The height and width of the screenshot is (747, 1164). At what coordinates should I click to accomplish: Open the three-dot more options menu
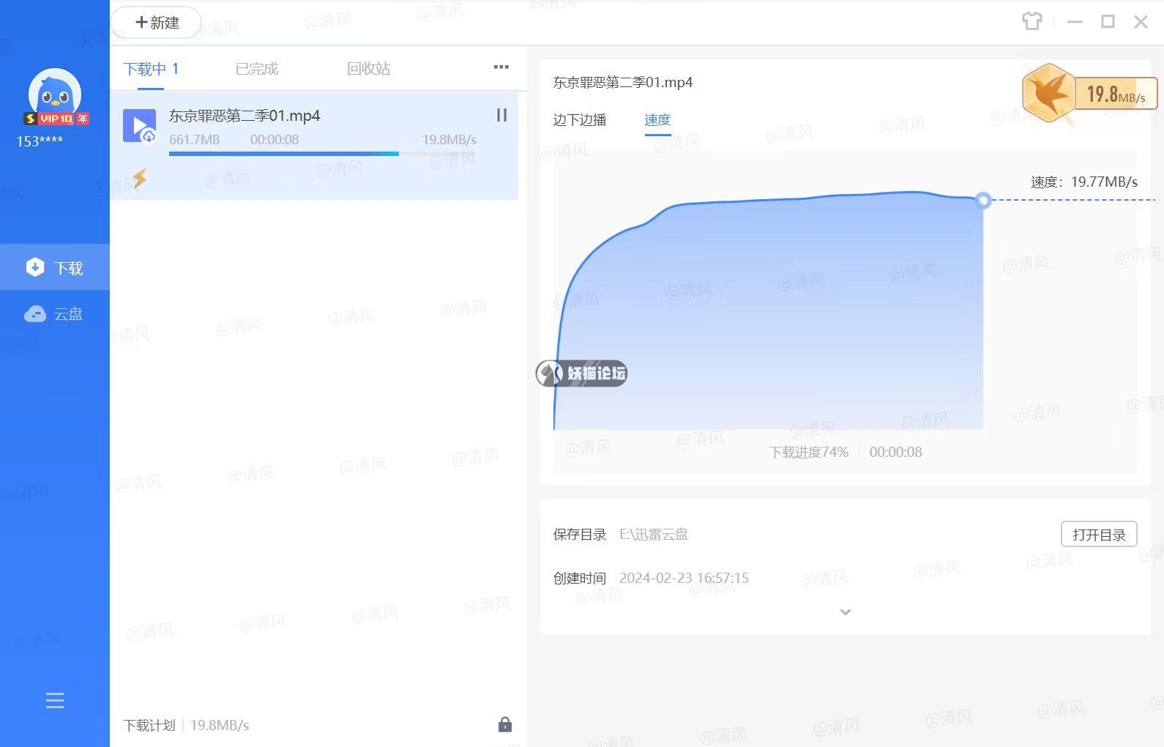coord(501,67)
